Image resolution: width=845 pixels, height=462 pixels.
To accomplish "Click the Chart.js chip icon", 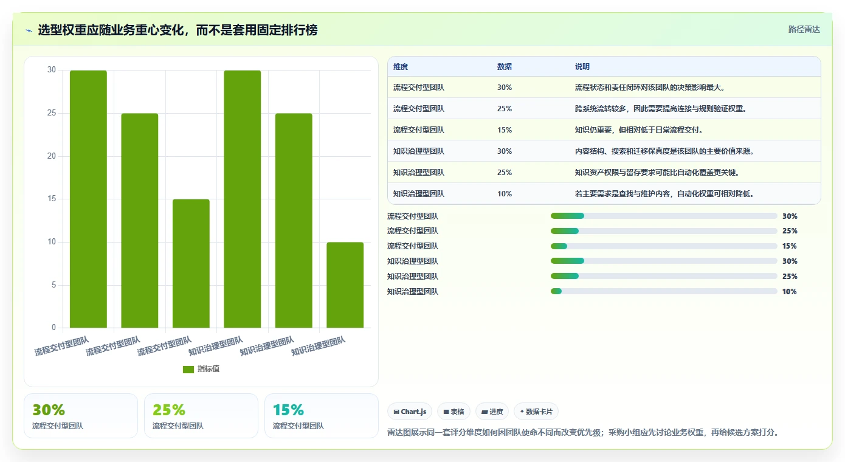I will [x=396, y=412].
